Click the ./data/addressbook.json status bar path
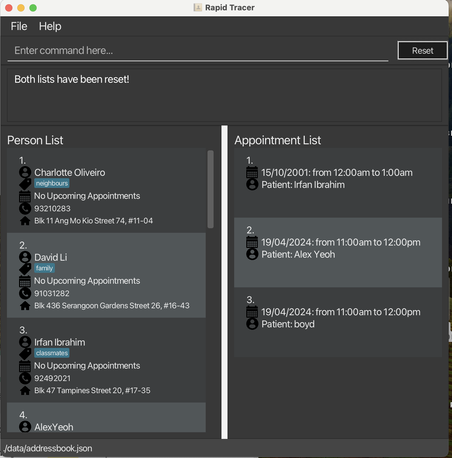Image resolution: width=452 pixels, height=458 pixels. point(48,448)
